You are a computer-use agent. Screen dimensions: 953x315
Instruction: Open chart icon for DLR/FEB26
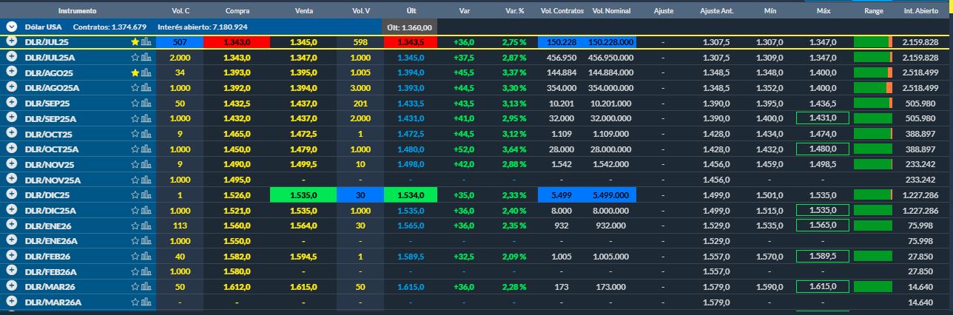pos(146,255)
